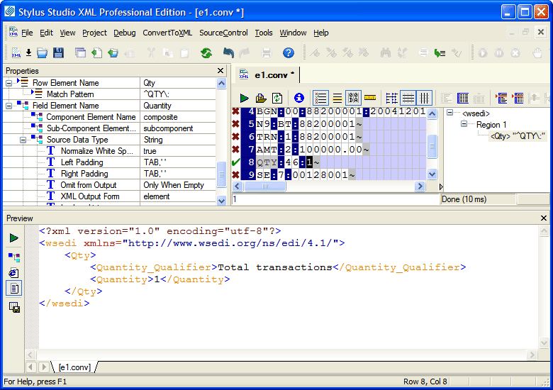Open the Tools menu
This screenshot has height=390, width=553.
coord(264,33)
